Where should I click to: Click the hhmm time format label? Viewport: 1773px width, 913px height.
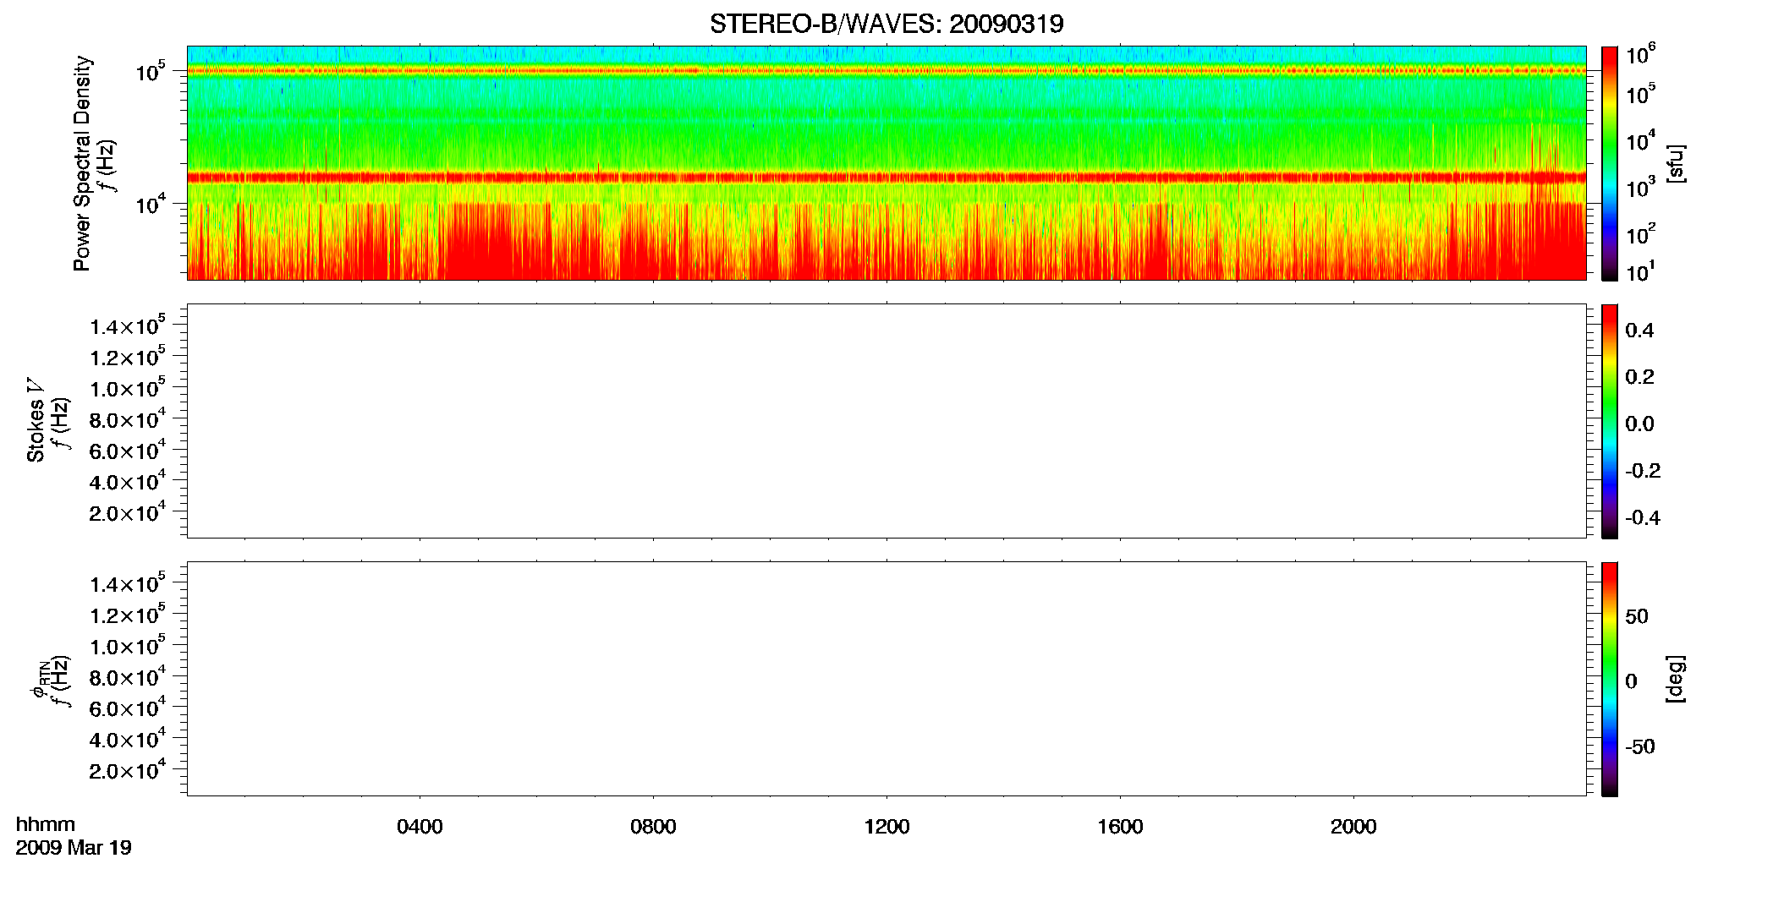[46, 825]
